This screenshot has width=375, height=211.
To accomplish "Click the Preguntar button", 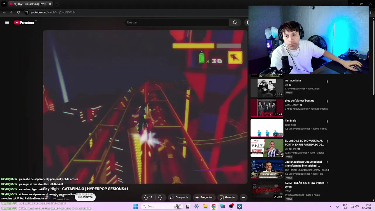I will 204,198.
